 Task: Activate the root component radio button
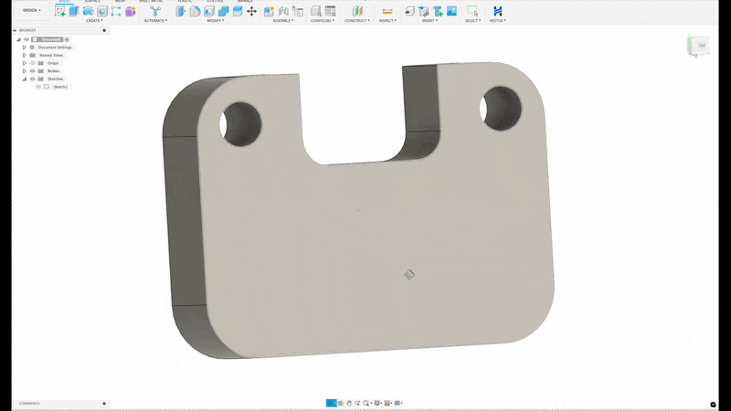(67, 39)
